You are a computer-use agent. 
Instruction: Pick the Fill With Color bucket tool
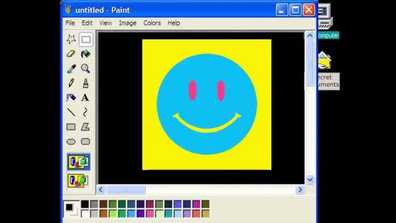[85, 54]
